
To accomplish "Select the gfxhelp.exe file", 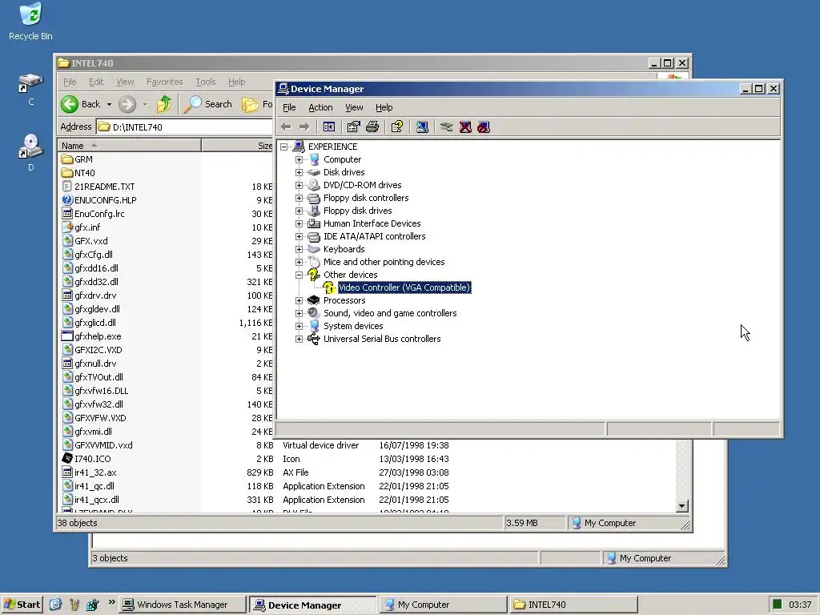I will [91, 336].
